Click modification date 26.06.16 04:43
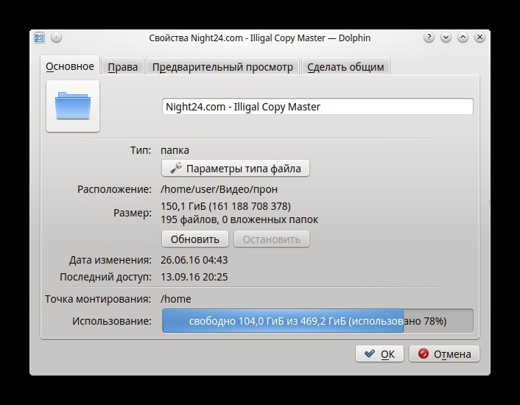 [194, 260]
